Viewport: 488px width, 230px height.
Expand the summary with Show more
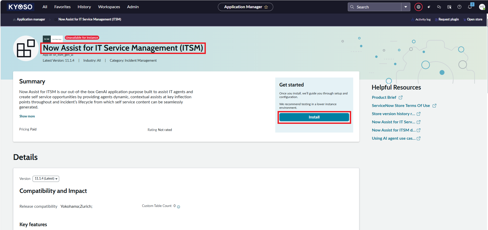tap(27, 116)
